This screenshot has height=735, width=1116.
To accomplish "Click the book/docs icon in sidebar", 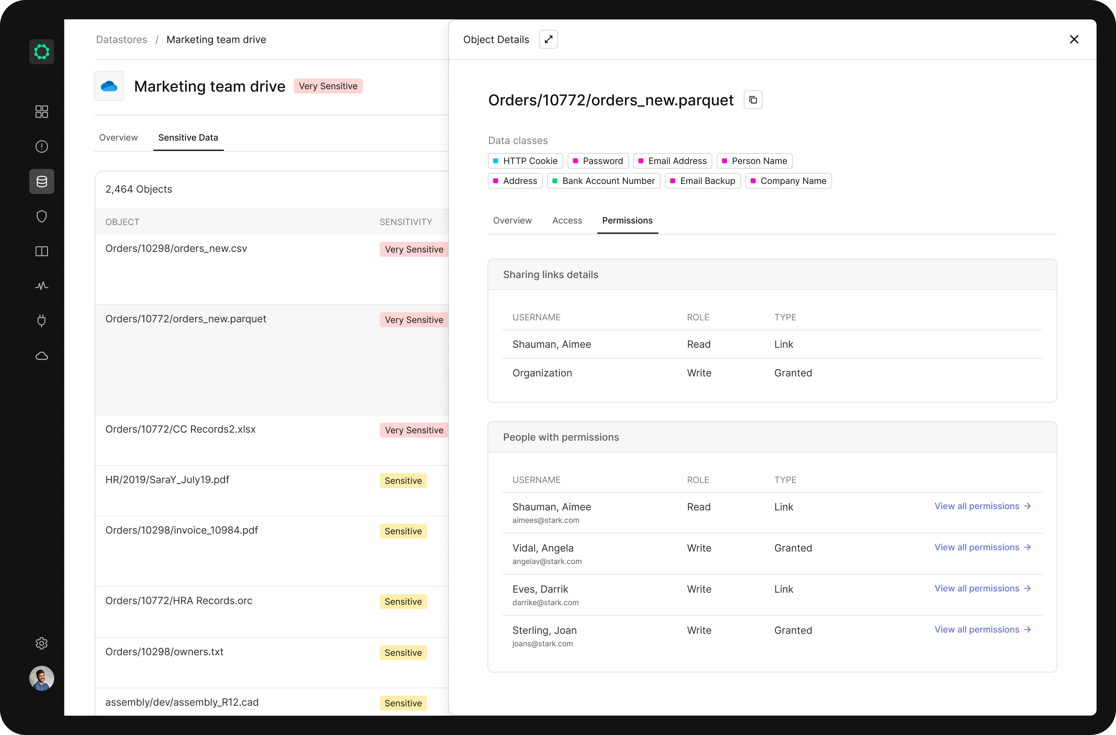I will coord(42,251).
